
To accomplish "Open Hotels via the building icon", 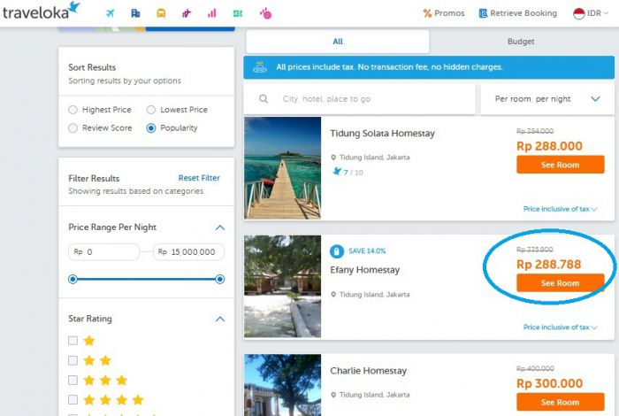I will pos(135,13).
